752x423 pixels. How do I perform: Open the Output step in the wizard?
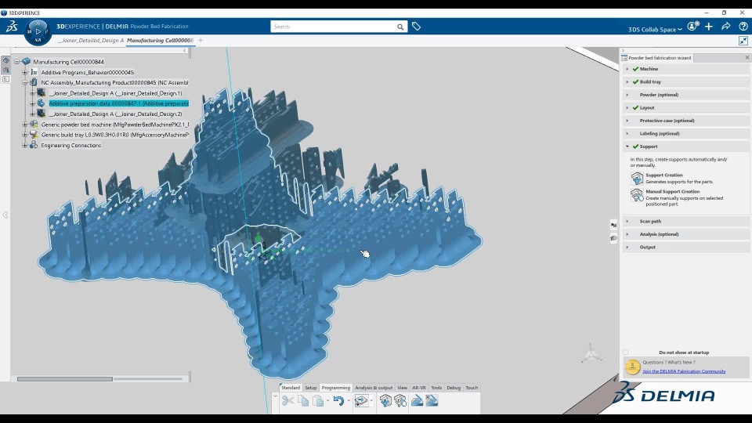click(x=687, y=248)
